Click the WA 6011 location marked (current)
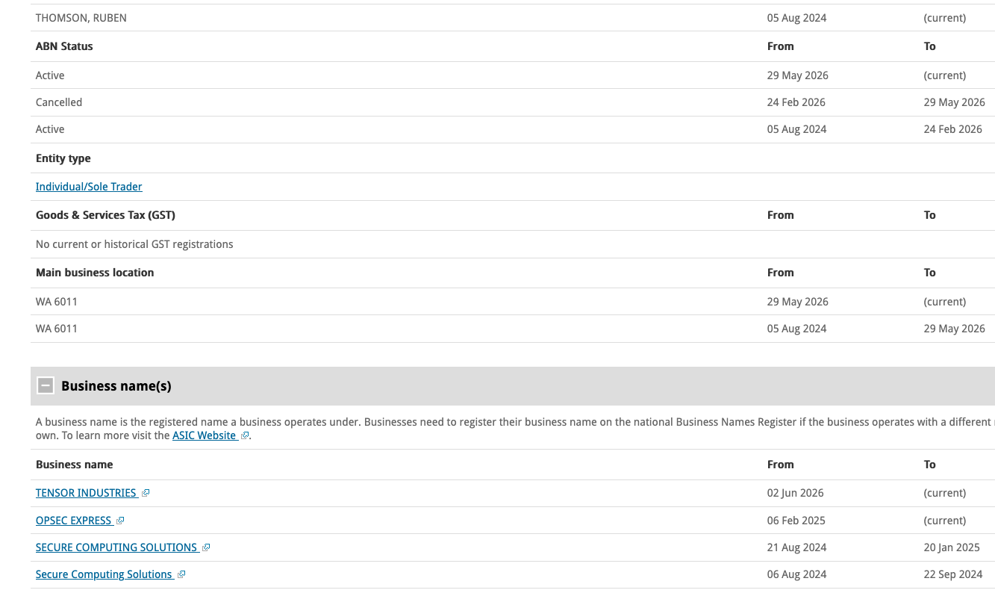The width and height of the screenshot is (995, 596). pyautogui.click(x=57, y=302)
